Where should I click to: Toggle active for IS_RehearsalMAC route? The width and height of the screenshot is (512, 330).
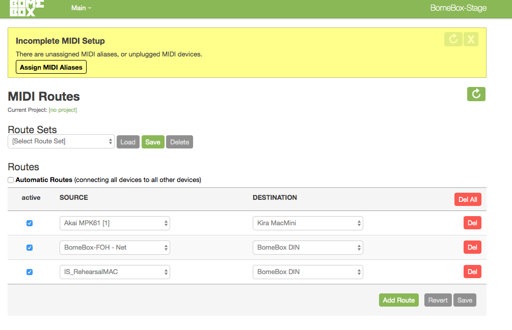pos(30,272)
